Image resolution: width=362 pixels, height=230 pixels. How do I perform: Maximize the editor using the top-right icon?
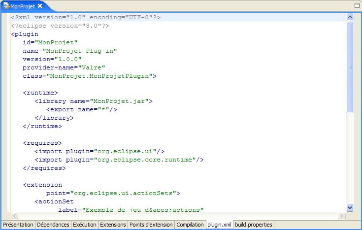pos(357,5)
